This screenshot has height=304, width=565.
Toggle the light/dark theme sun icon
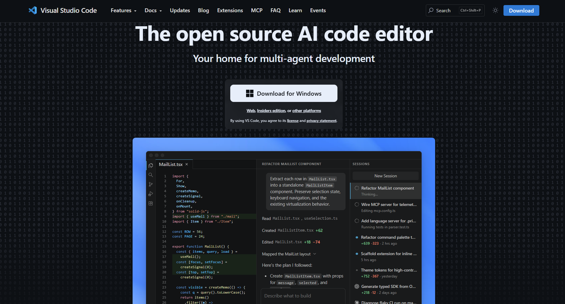[x=495, y=10]
